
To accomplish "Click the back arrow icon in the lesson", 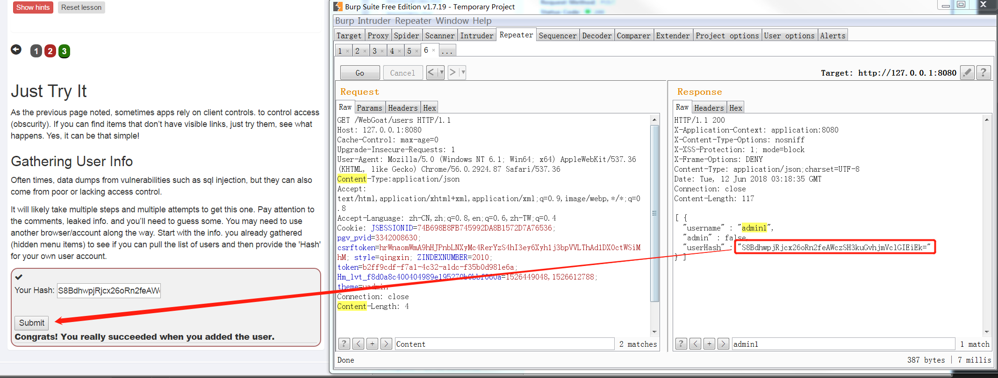I will (16, 49).
